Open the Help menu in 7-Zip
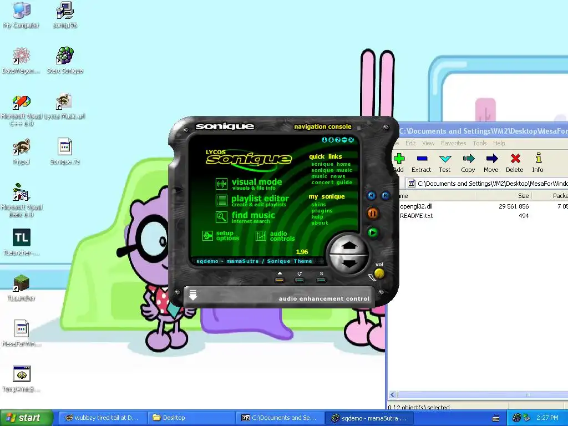Screen dimensions: 568x426 pos(499,143)
